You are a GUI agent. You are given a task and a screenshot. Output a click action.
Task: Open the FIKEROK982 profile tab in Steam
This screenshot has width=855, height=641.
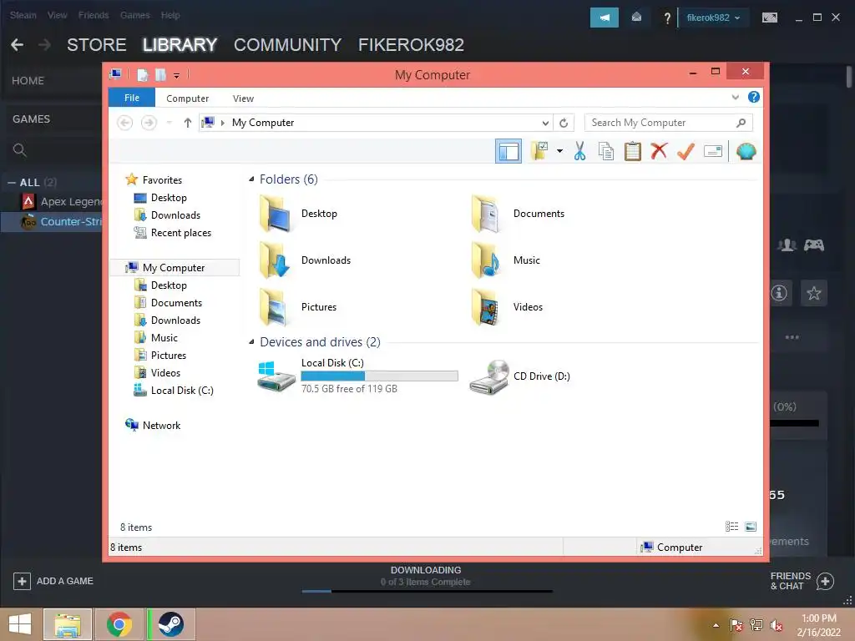[411, 45]
